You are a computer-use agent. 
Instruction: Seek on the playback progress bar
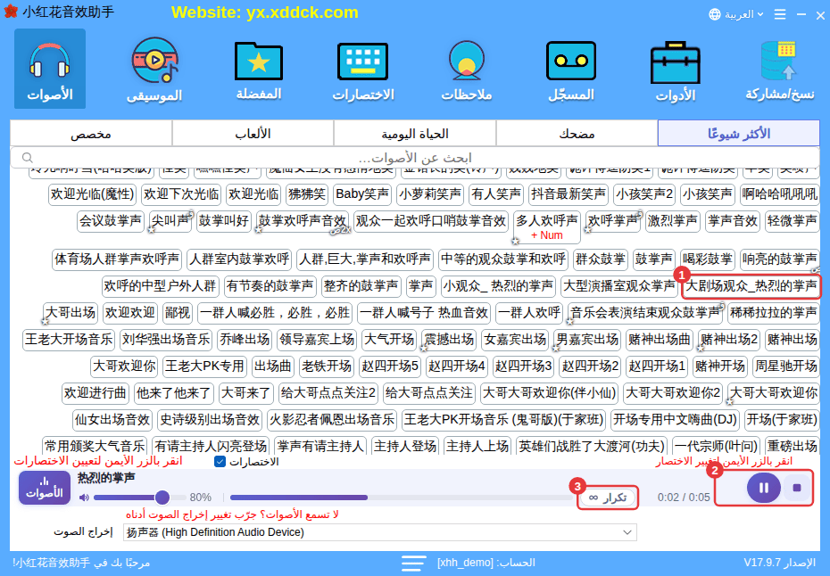403,498
